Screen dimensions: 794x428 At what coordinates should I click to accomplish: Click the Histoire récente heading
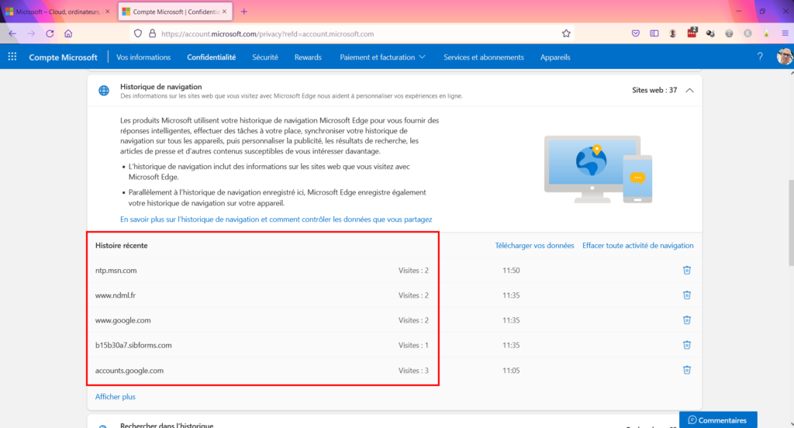pos(122,245)
